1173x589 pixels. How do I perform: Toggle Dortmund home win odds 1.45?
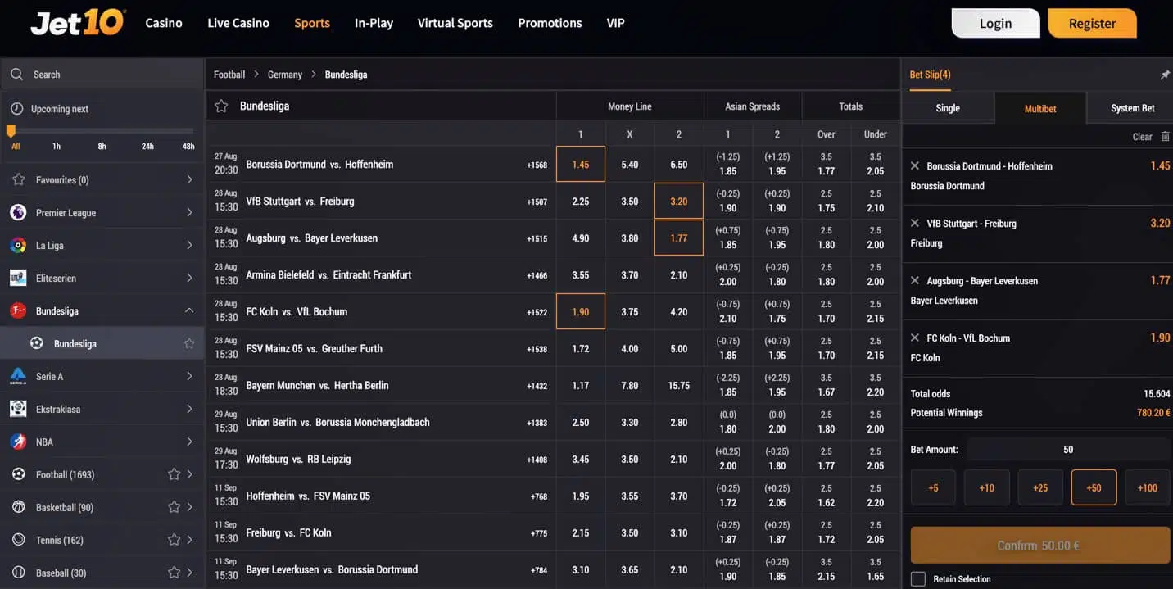(x=581, y=164)
